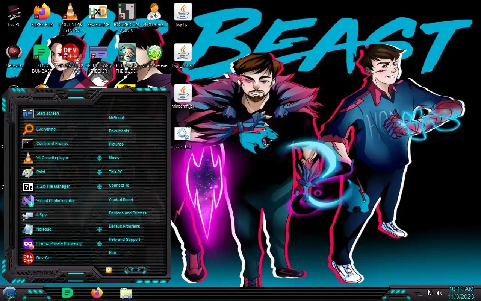Open Help and Support link
481x301 pixels.
pyautogui.click(x=124, y=239)
